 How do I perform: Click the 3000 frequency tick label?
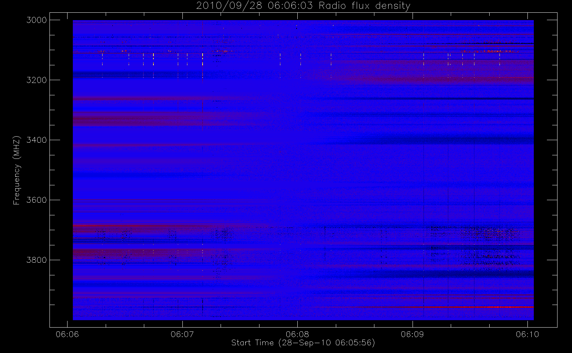point(36,20)
